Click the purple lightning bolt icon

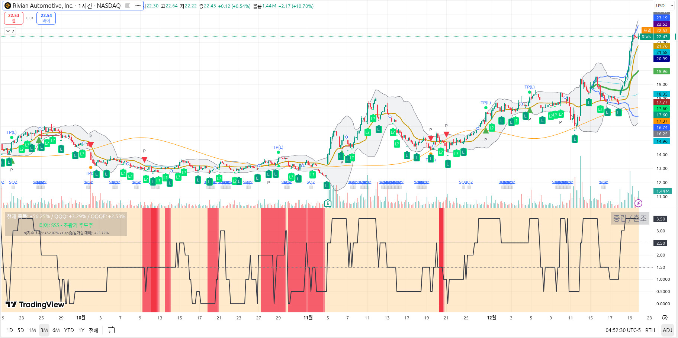[x=638, y=203]
